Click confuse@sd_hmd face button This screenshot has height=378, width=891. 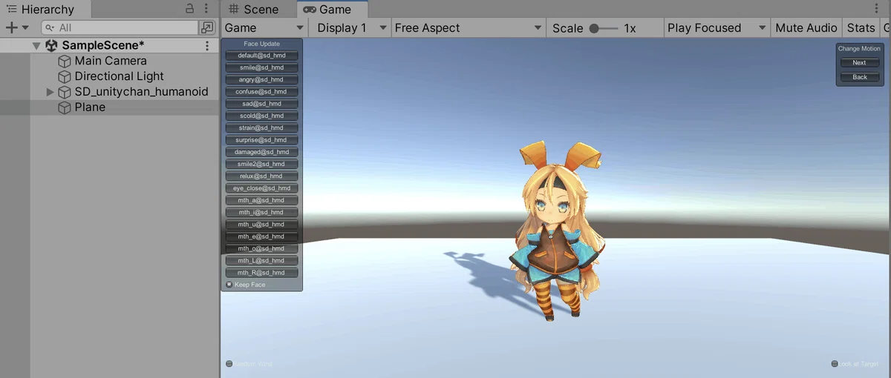coord(261,92)
